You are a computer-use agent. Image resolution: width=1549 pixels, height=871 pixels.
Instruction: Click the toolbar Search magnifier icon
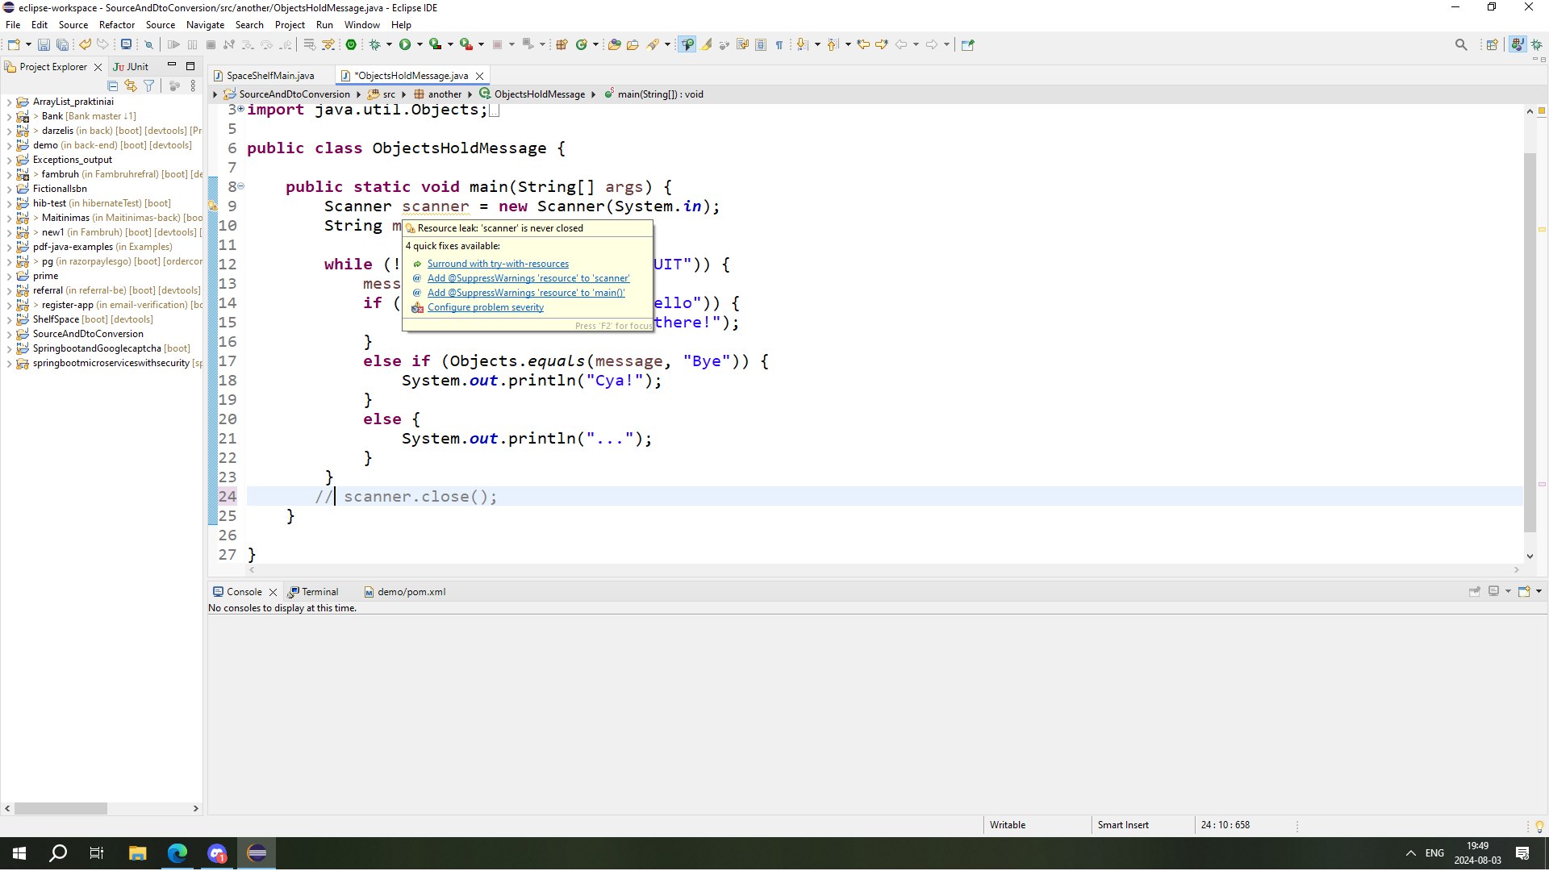(x=1460, y=45)
